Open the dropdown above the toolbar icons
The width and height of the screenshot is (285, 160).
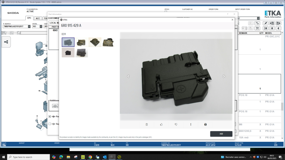tap(258, 18)
